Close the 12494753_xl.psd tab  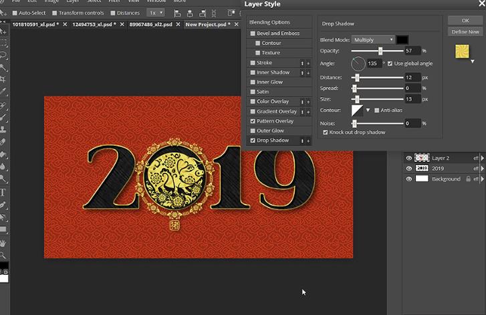point(122,24)
